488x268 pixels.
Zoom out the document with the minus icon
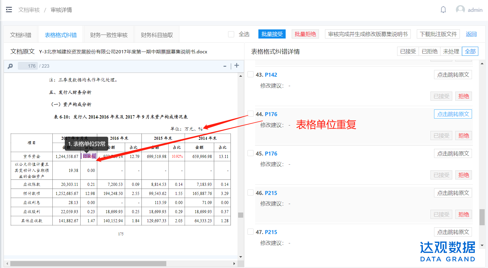point(225,66)
